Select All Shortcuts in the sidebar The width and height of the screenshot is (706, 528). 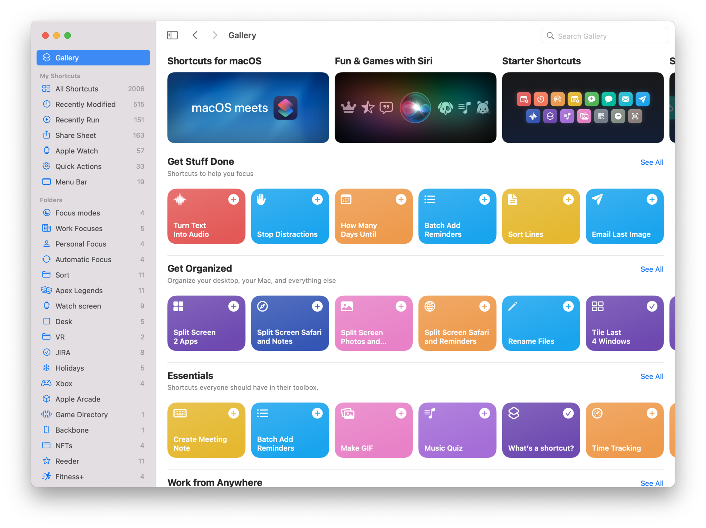pyautogui.click(x=93, y=89)
